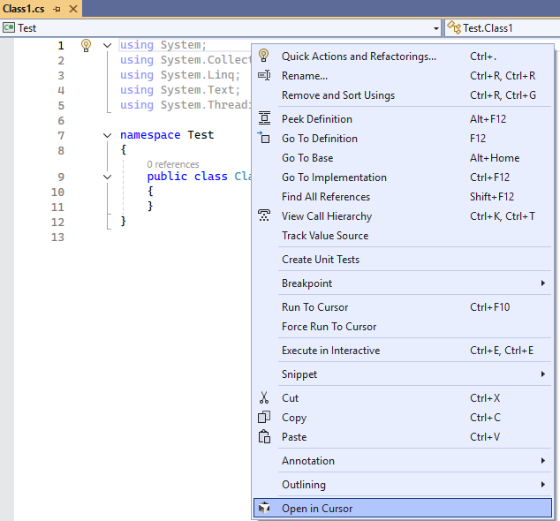
Task: Click the Rename icon in context menu
Action: (264, 76)
